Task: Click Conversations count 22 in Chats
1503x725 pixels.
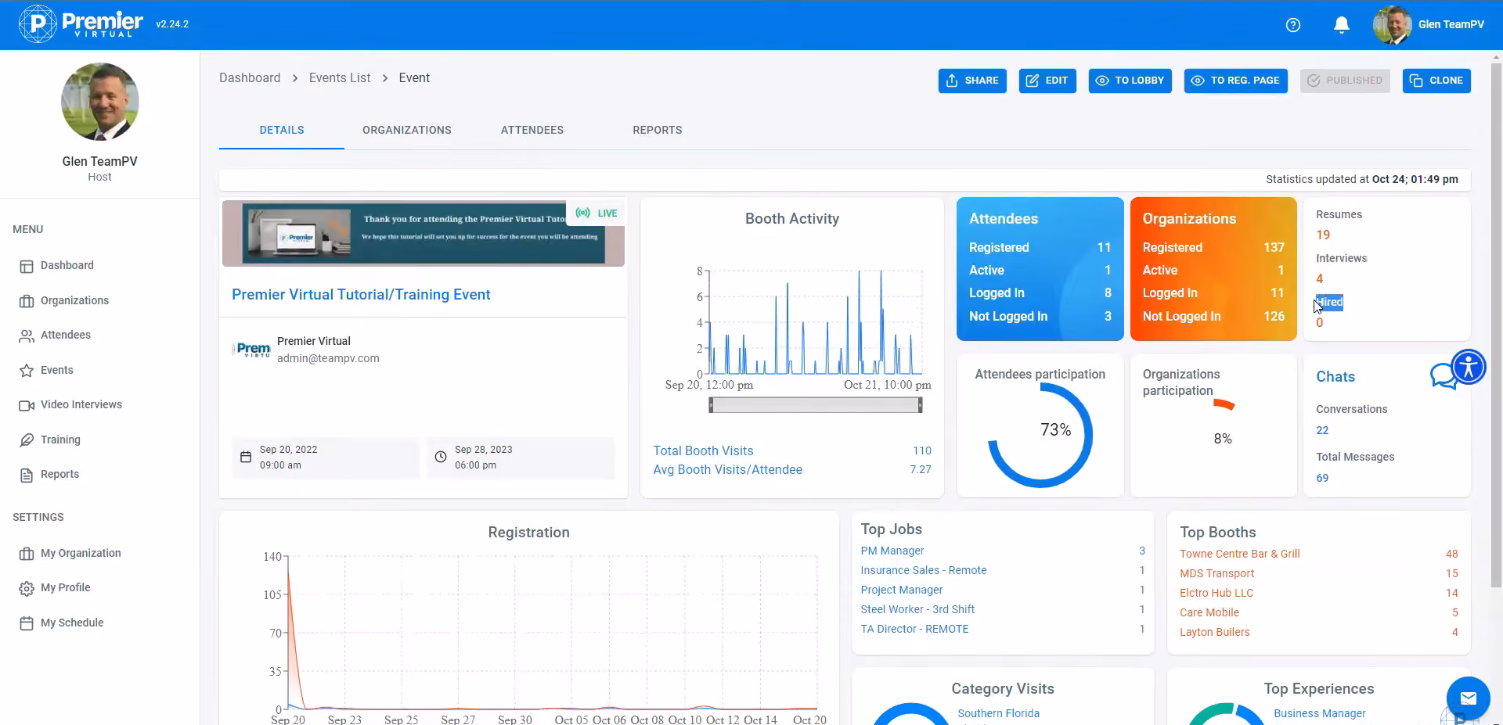Action: [x=1322, y=431]
